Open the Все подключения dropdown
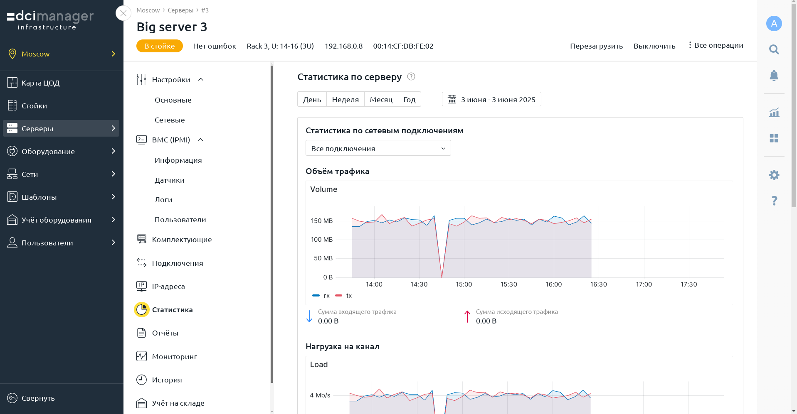 coord(378,148)
